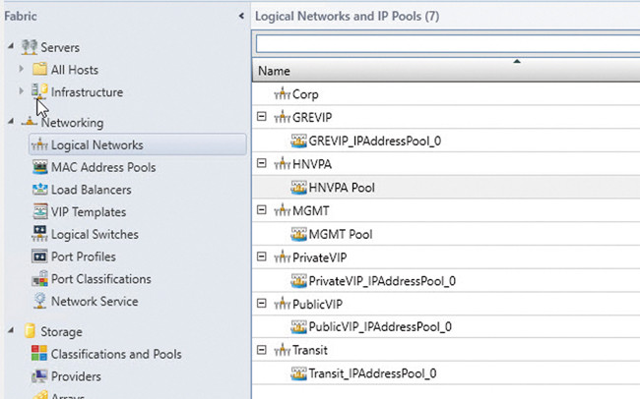Click the Network Service icon

pos(40,302)
